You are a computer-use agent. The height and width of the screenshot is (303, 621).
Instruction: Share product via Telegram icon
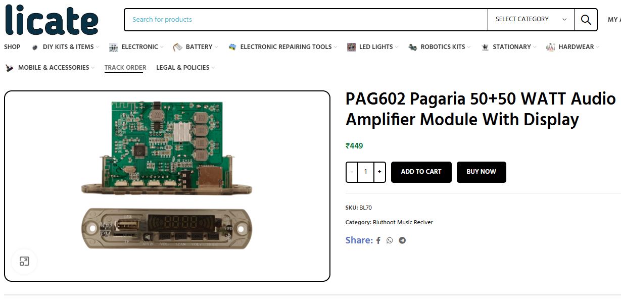point(402,240)
